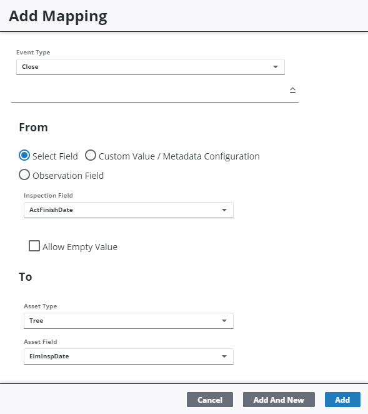The height and width of the screenshot is (414, 368).
Task: Click the Custom Value / Metadata Configuration label
Action: tap(179, 156)
